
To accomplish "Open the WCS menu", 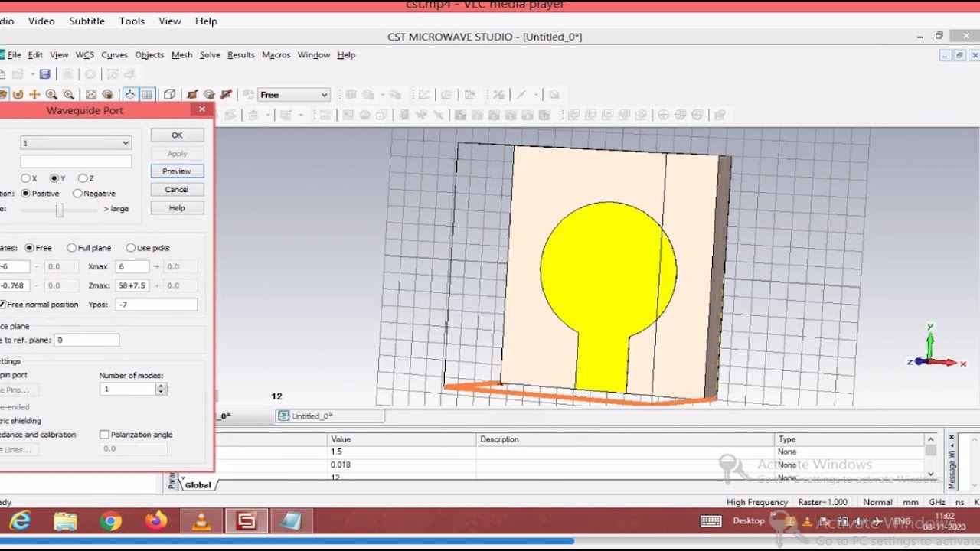I will (x=85, y=55).
